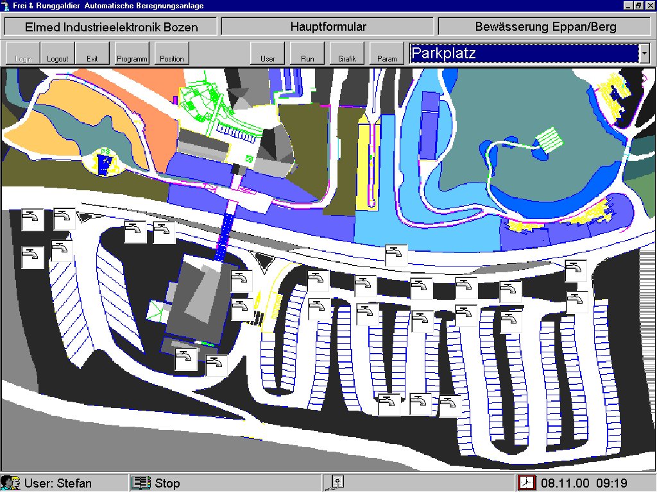Viewport: 657px width, 492px height.
Task: Open the Programm section
Action: pyautogui.click(x=132, y=53)
